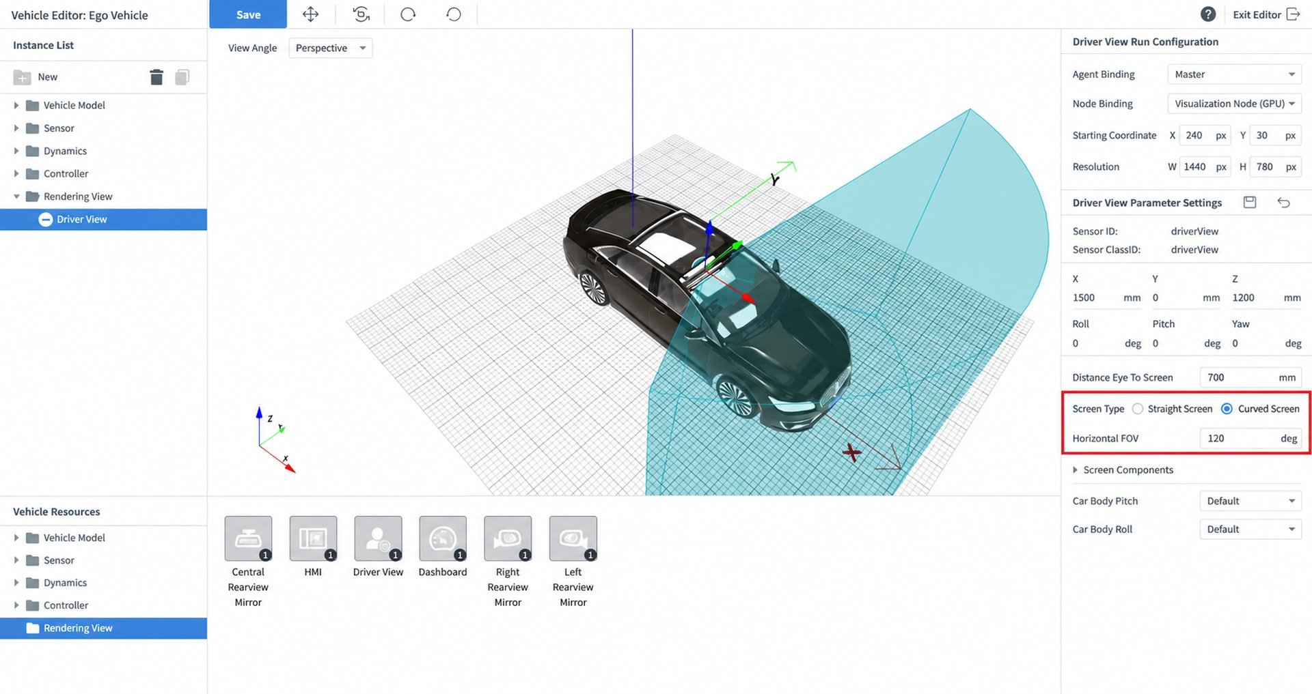Viewport: 1312px width, 694px height.
Task: Click Starting Coordinate X field
Action: [1205, 135]
